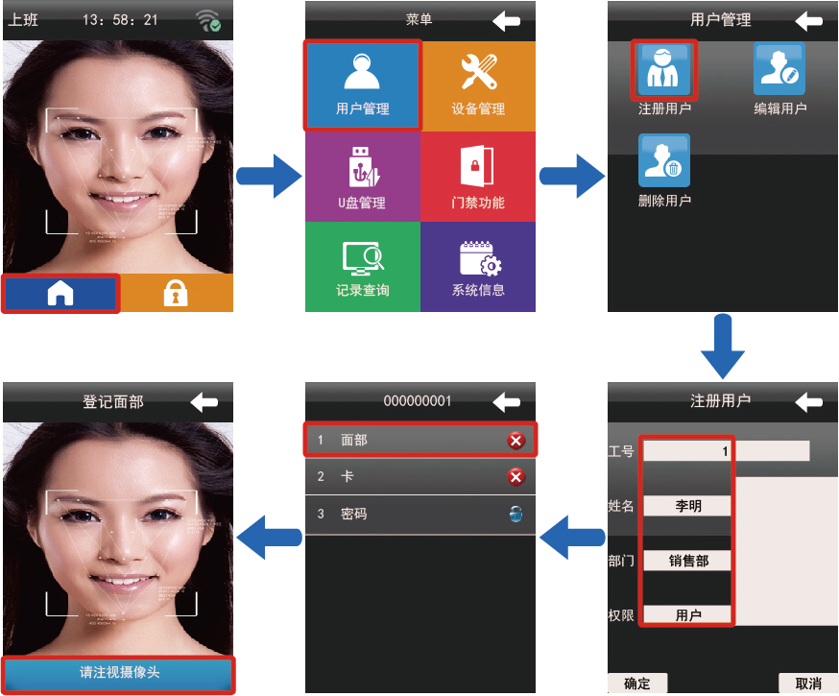This screenshot has width=839, height=696.
Task: Click back arrow on 菜单 screen
Action: pos(506,20)
